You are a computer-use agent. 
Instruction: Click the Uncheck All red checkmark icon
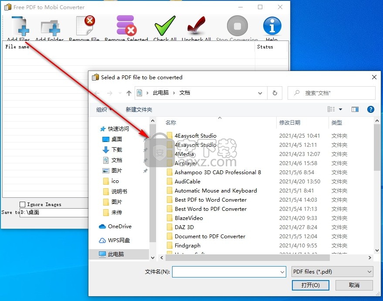pos(196,26)
